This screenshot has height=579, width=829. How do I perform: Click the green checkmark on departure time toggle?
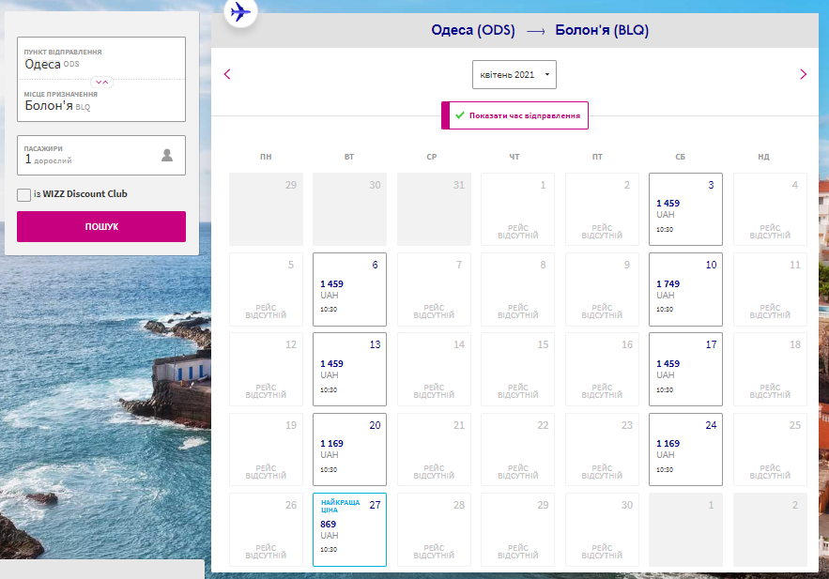click(460, 115)
